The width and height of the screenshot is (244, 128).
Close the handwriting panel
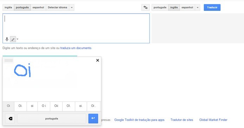(x=98, y=60)
